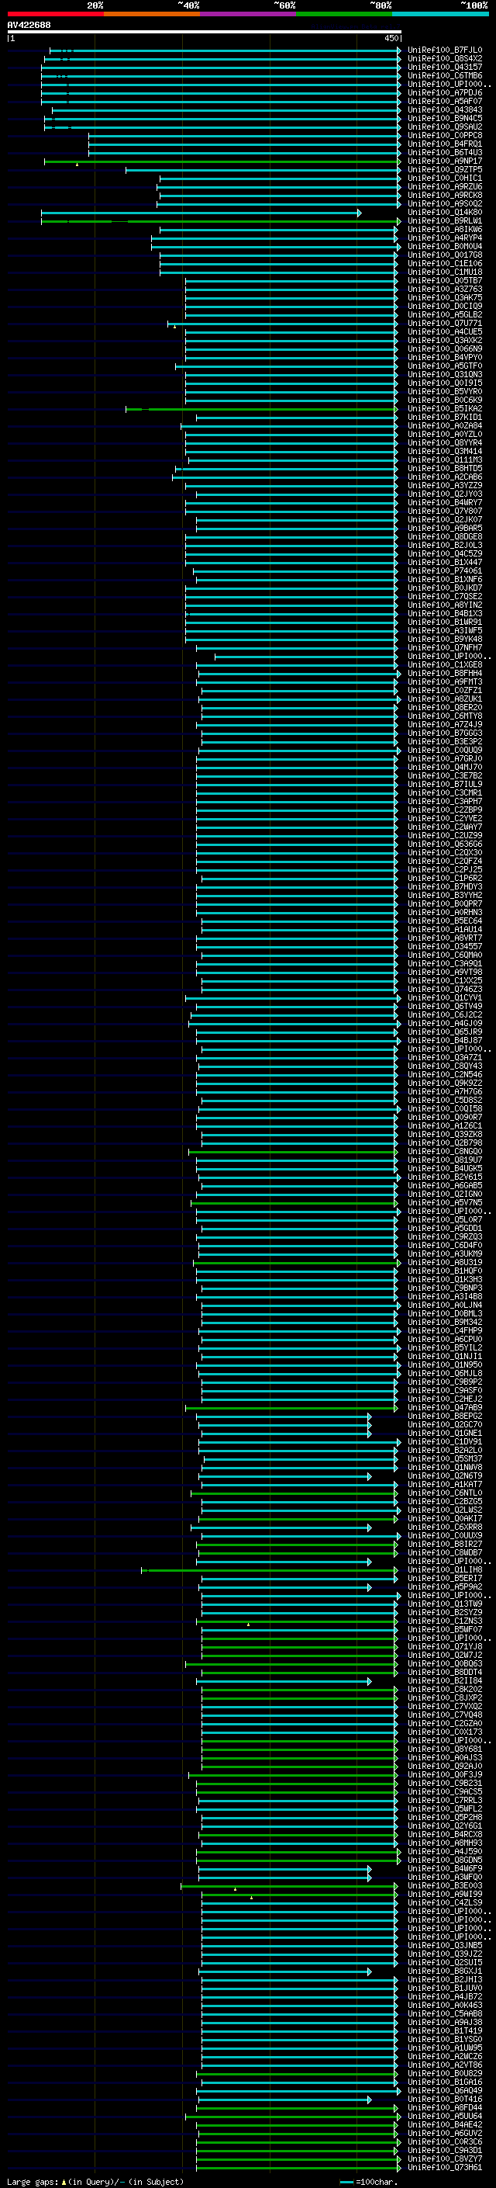Click the UniRef100_Q2GC70 label
Screen dimensions: 496x2188
click(x=444, y=1424)
